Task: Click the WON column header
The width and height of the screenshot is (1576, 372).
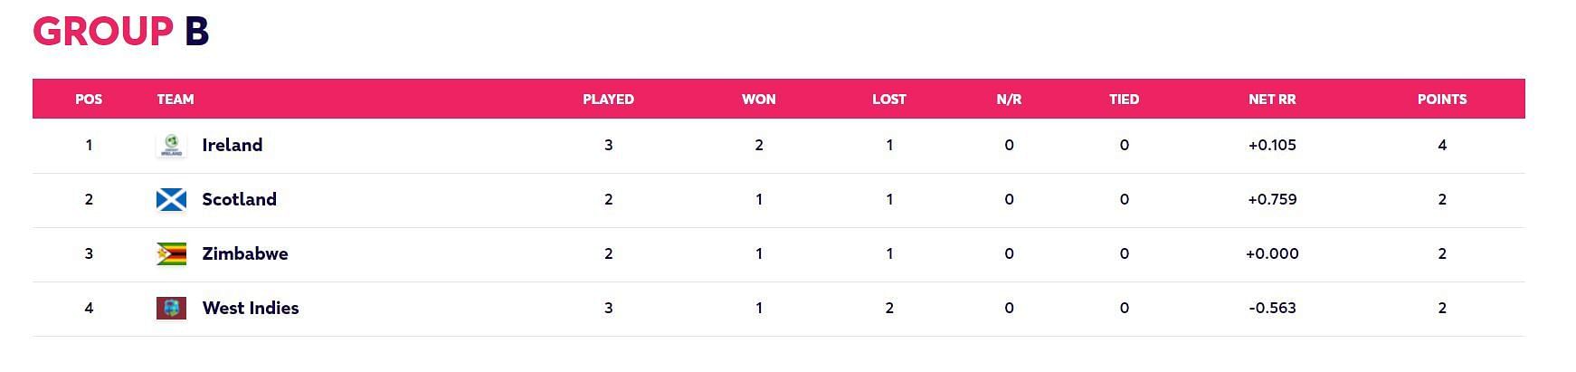Action: click(x=759, y=100)
